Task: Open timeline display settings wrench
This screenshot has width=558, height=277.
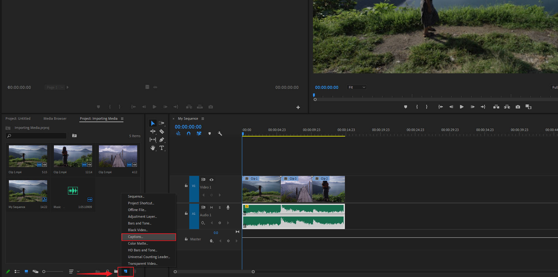Action: click(x=220, y=133)
